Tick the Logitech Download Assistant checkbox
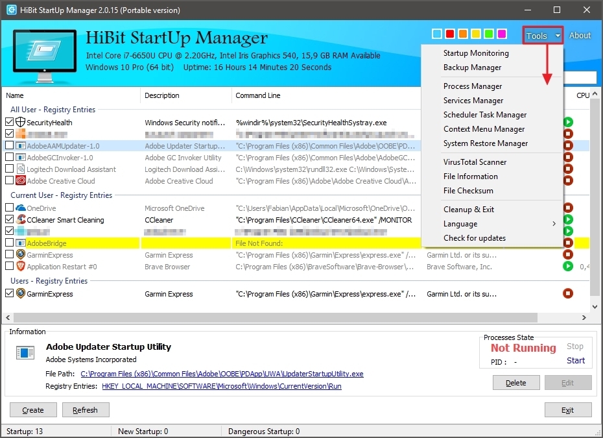The image size is (603, 438). coord(9,169)
